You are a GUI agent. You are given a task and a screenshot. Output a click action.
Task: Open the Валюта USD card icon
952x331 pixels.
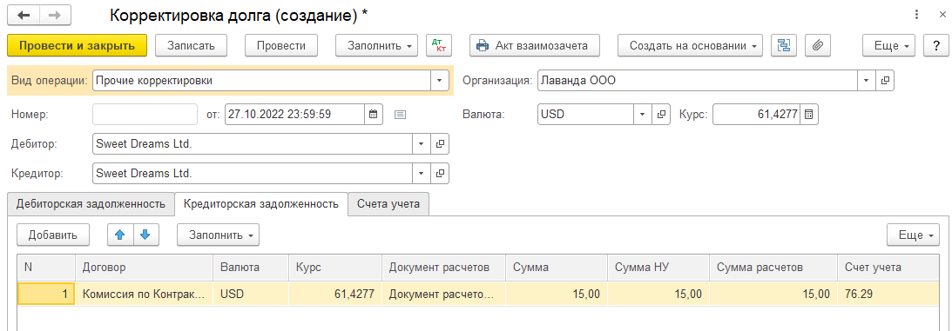662,114
